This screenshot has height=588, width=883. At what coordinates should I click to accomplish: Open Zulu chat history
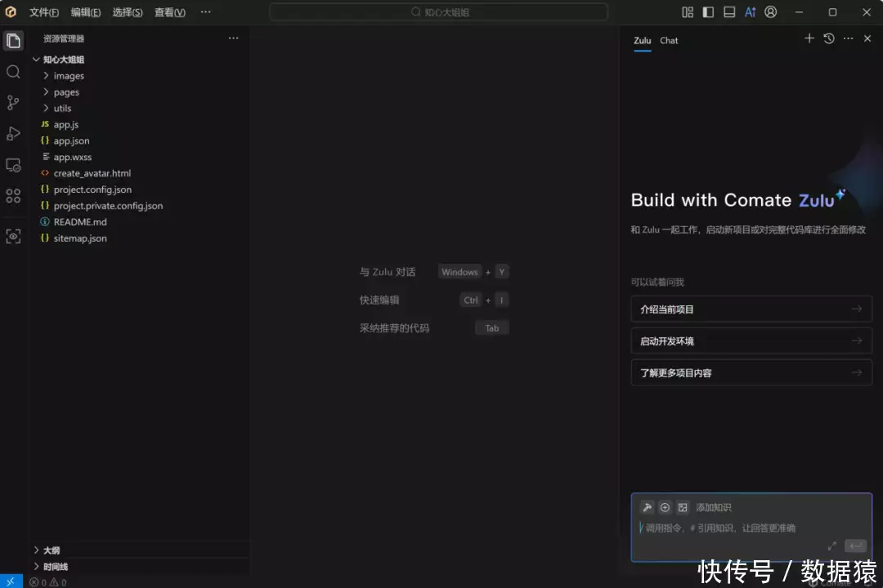click(829, 38)
